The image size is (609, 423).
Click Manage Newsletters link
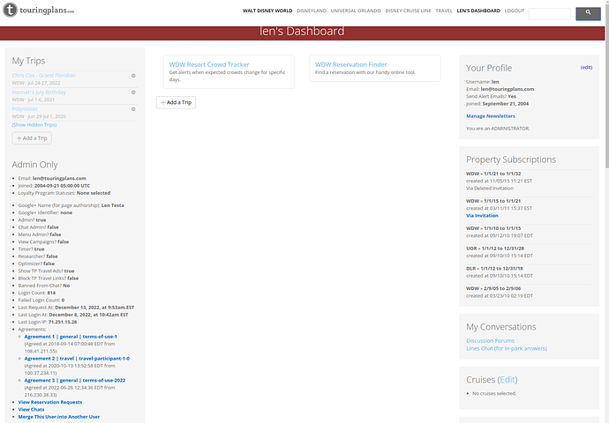point(491,116)
